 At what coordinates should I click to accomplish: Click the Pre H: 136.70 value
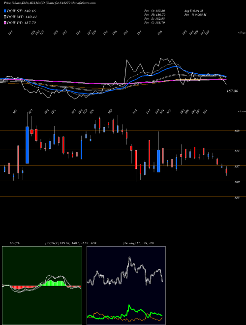click(154, 15)
